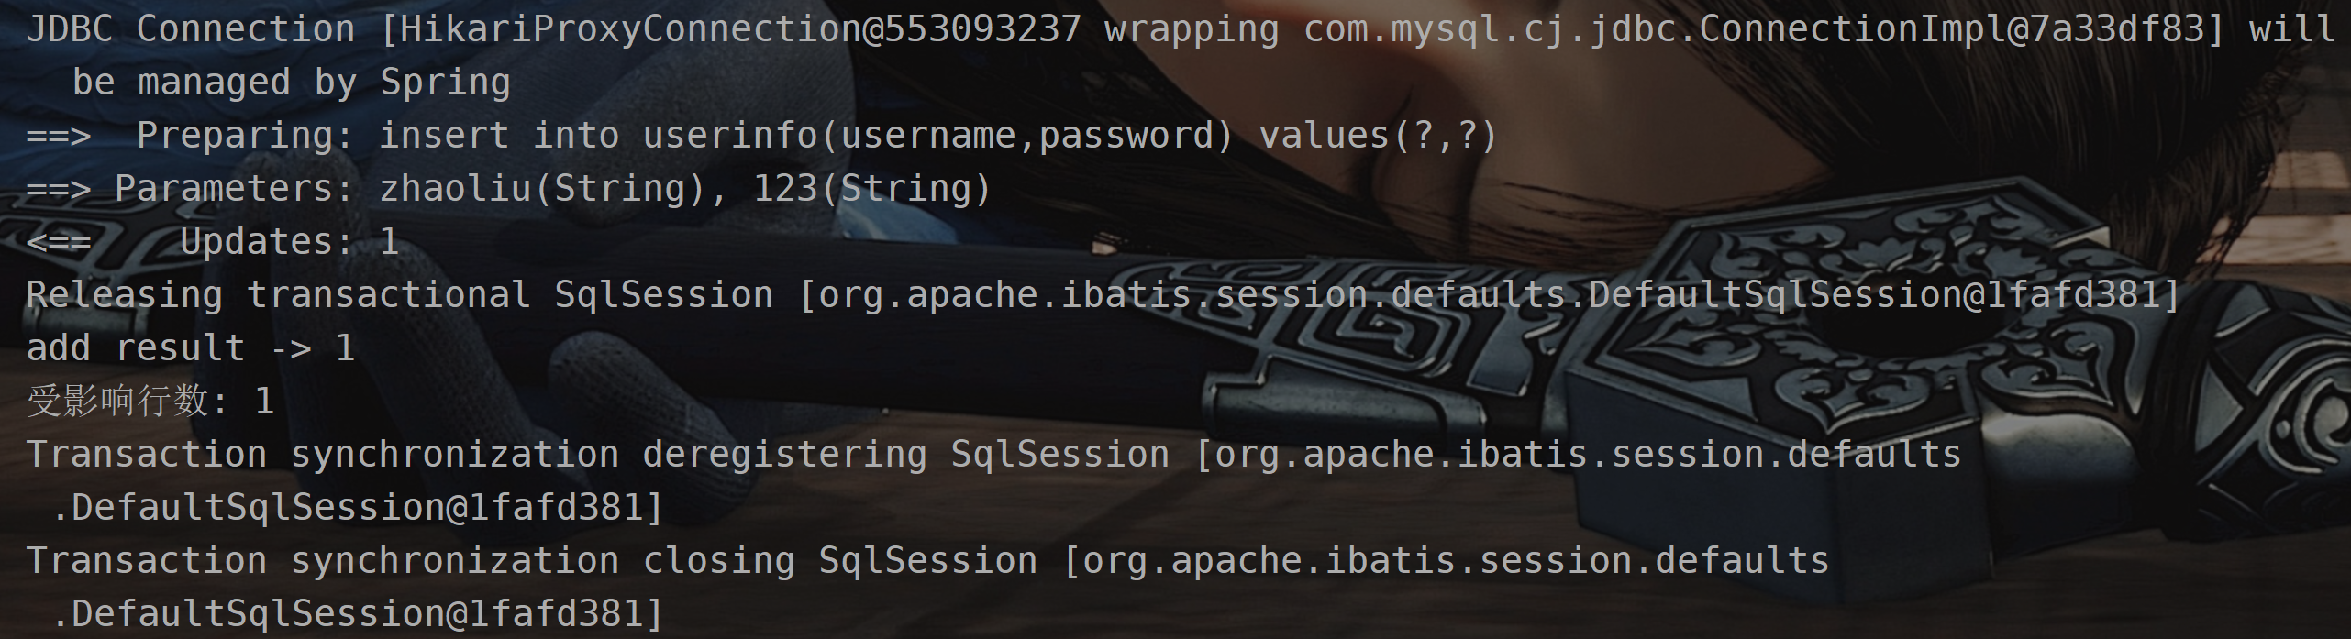This screenshot has width=2351, height=639.
Task: Click the 受影响行数: 1 output line
Action: click(150, 402)
